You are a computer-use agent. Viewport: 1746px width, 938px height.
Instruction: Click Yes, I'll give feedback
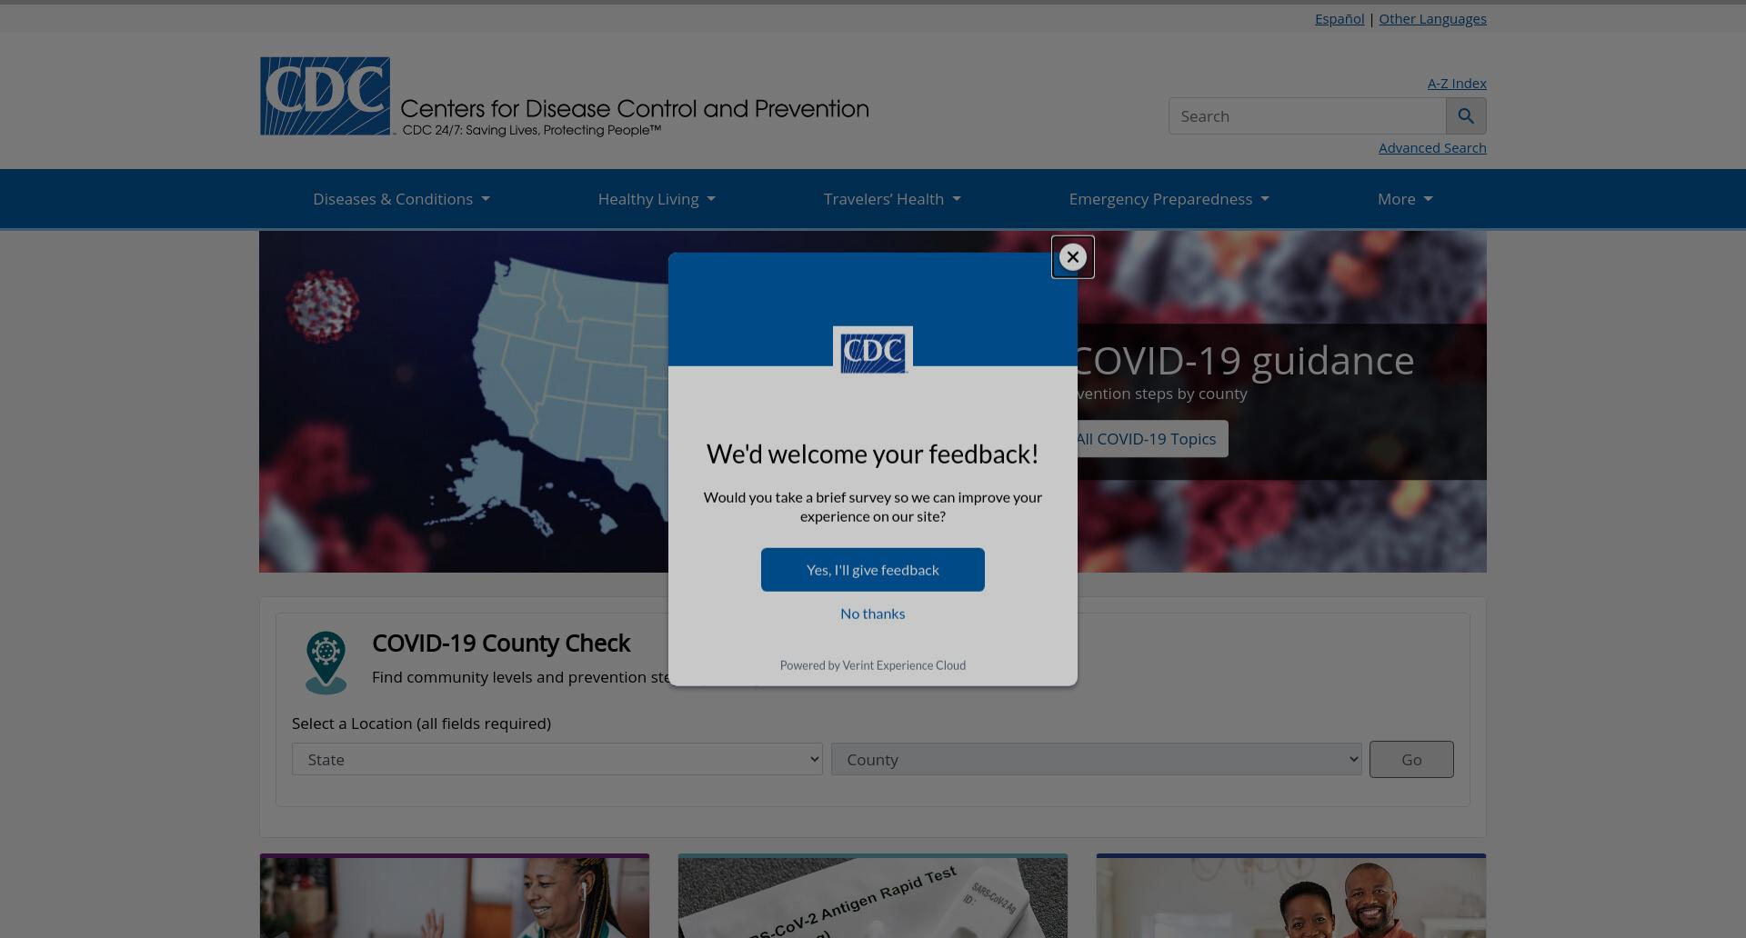click(x=873, y=570)
